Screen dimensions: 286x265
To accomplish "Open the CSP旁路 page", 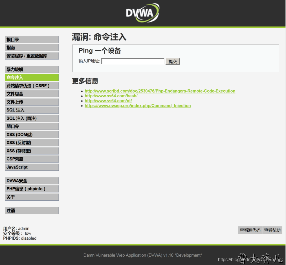I will (x=32, y=159).
